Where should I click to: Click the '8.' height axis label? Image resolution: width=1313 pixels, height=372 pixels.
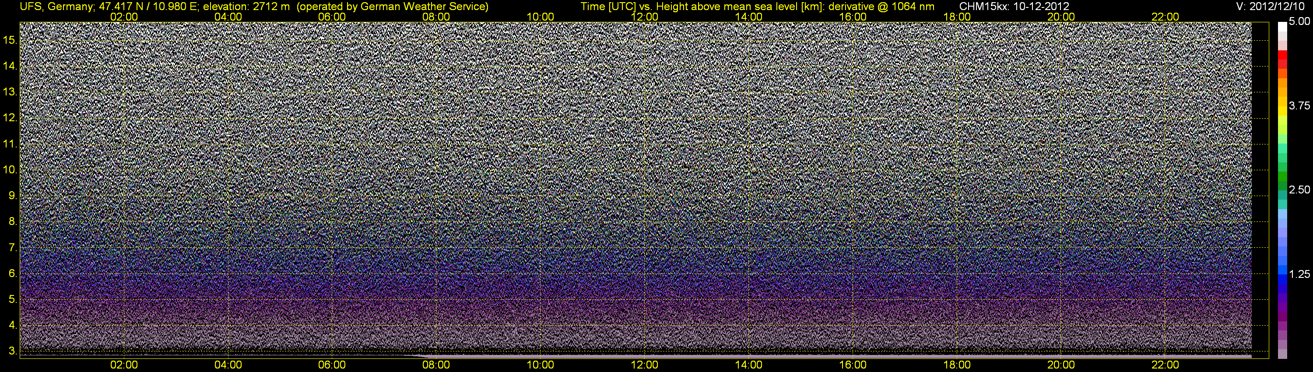point(13,222)
